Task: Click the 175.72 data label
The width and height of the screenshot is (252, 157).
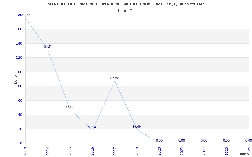Action: click(x=25, y=15)
